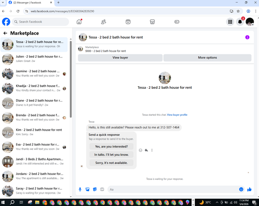Open the taskbar clock and date

click(244, 202)
